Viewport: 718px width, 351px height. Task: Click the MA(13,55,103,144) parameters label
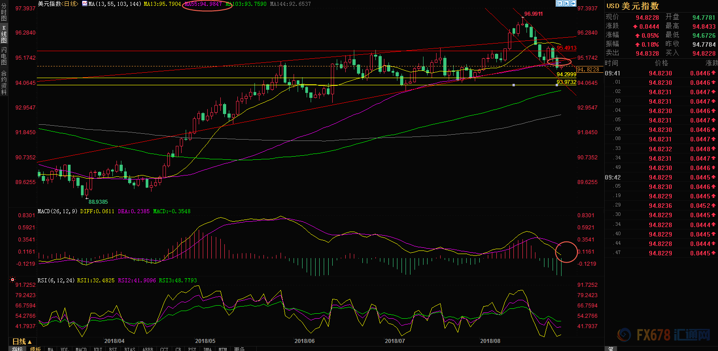click(115, 4)
